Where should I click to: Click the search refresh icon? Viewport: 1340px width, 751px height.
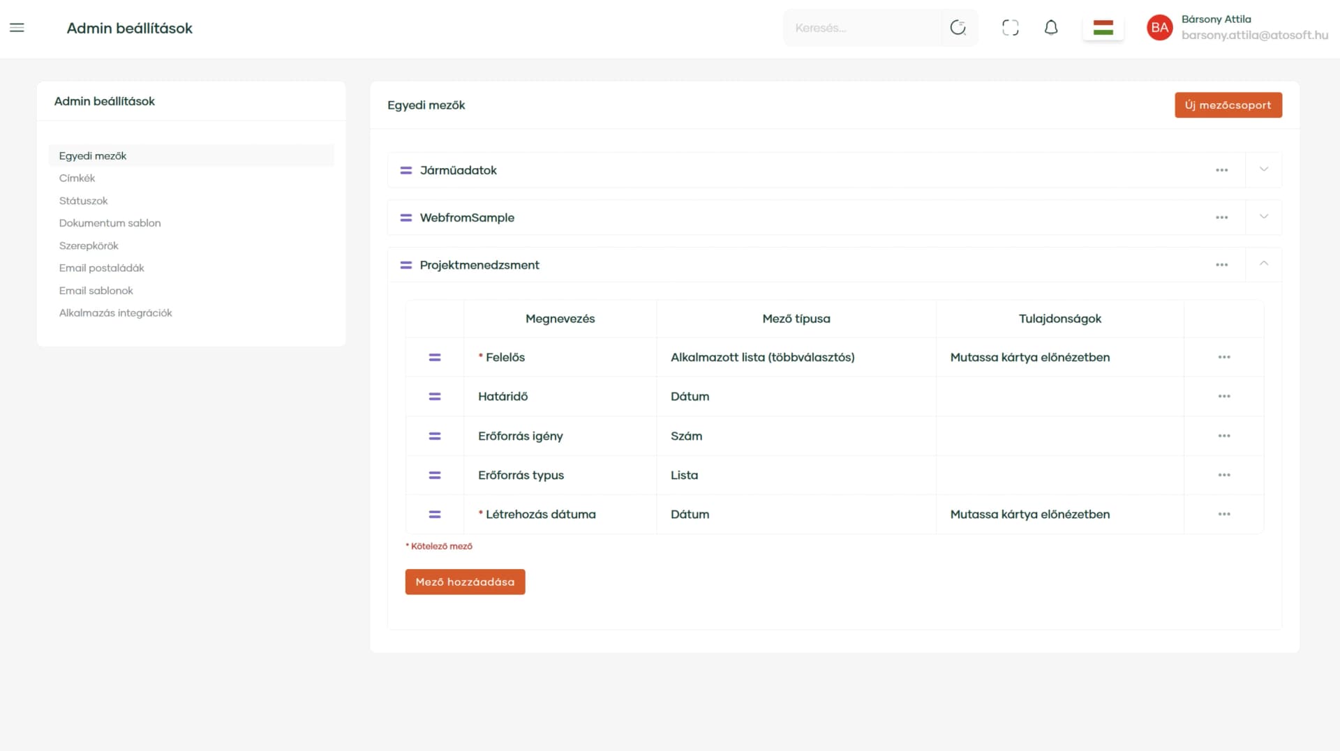point(958,28)
